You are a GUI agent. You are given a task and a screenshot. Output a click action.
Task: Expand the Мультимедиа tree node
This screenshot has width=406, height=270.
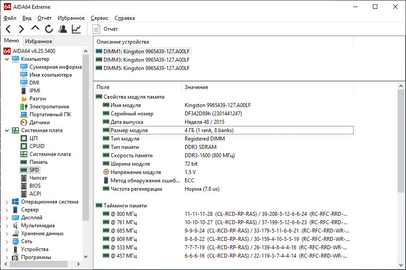tap(7, 226)
